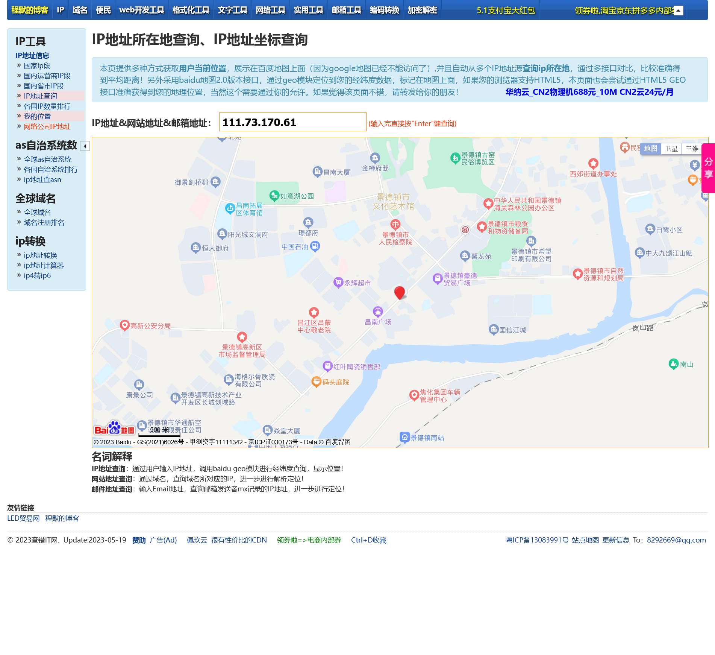Open the 加密解密 menu
The height and width of the screenshot is (655, 715).
[x=422, y=10]
